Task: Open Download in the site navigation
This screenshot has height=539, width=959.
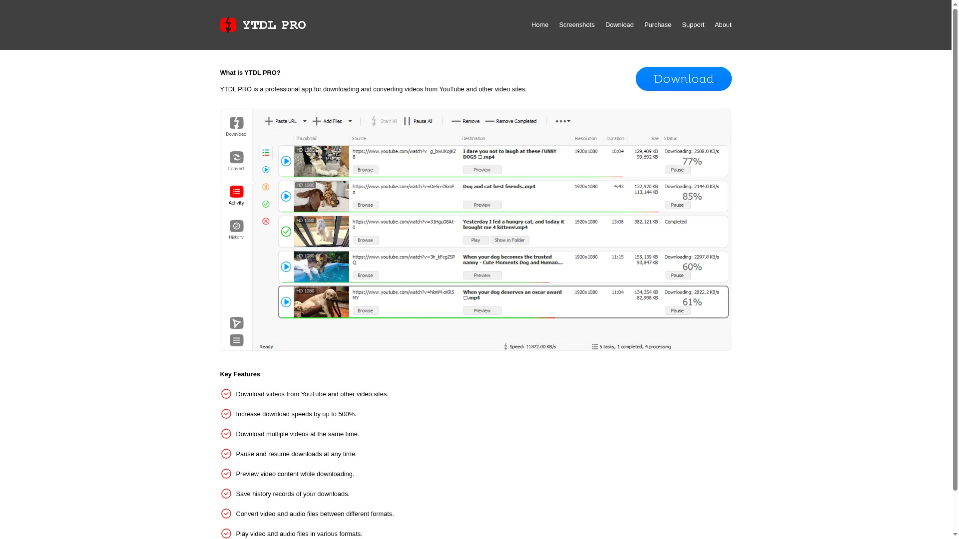Action: click(619, 25)
